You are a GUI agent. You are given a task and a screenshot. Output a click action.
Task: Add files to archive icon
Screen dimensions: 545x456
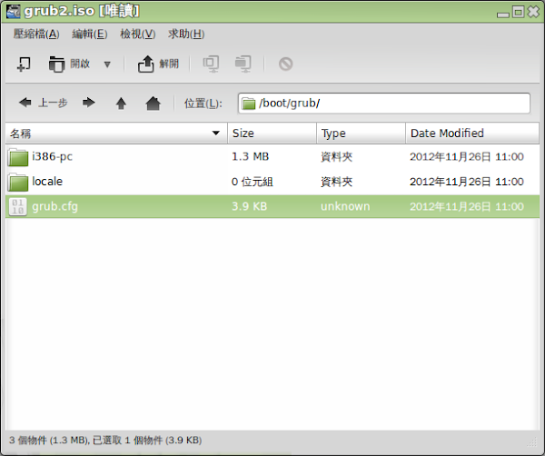211,64
